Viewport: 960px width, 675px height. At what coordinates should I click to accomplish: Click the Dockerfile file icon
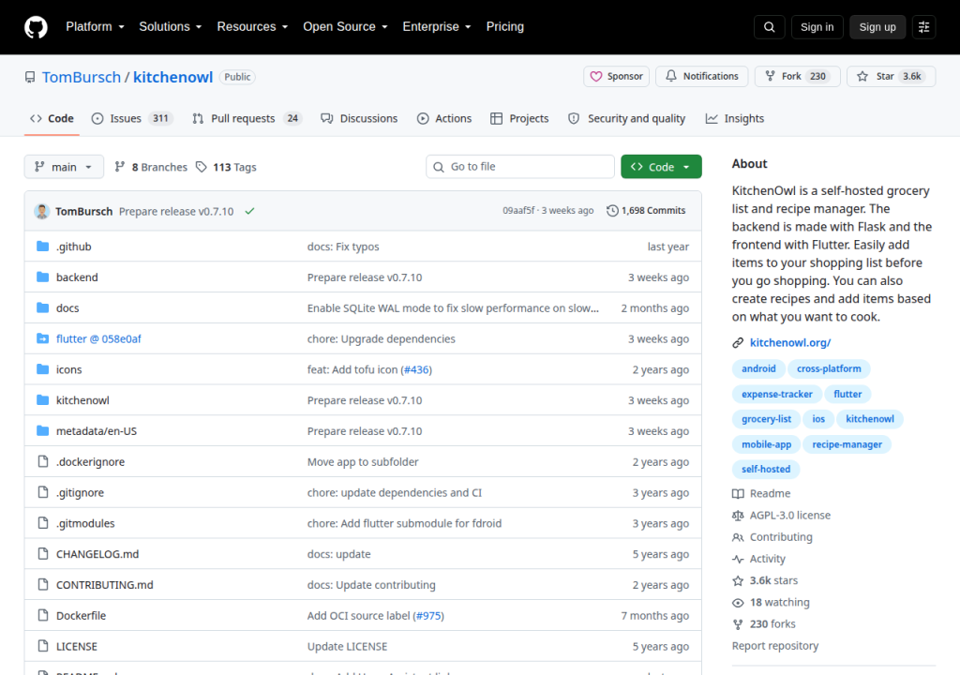[43, 615]
